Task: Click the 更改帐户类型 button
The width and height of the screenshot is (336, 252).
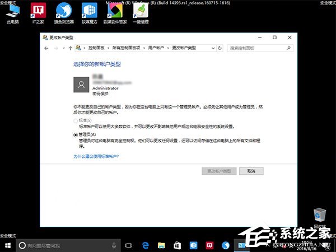Action: coord(219,171)
